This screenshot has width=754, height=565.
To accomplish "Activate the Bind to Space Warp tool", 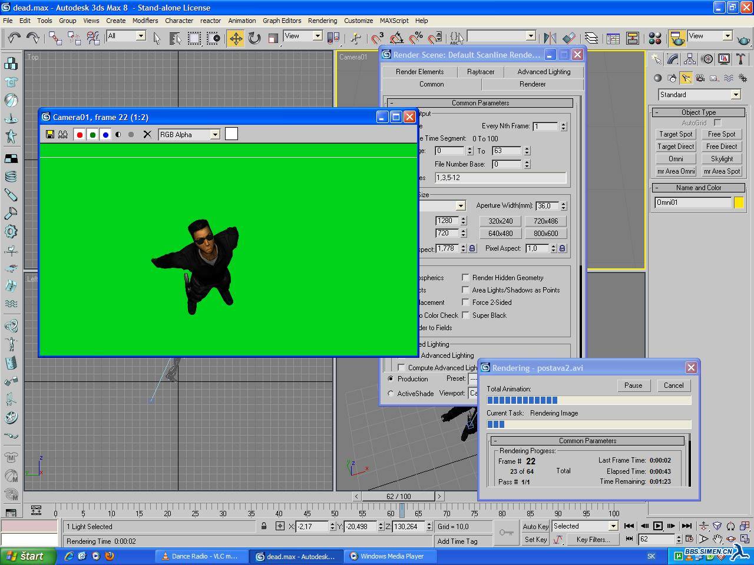I will (x=93, y=38).
